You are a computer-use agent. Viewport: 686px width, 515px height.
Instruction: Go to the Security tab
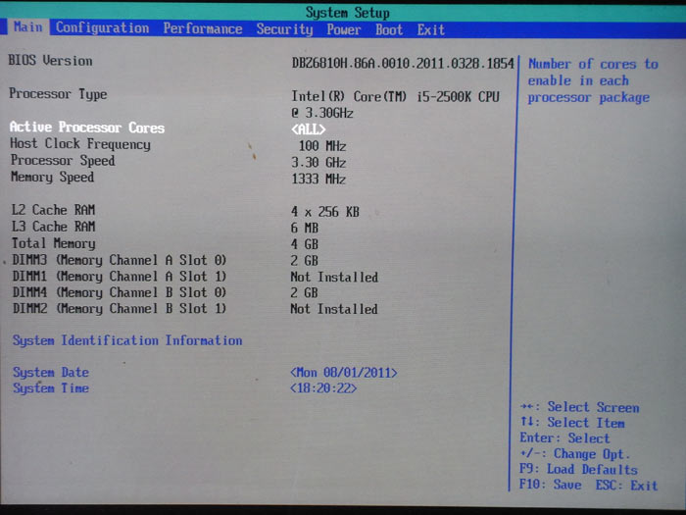(x=284, y=29)
